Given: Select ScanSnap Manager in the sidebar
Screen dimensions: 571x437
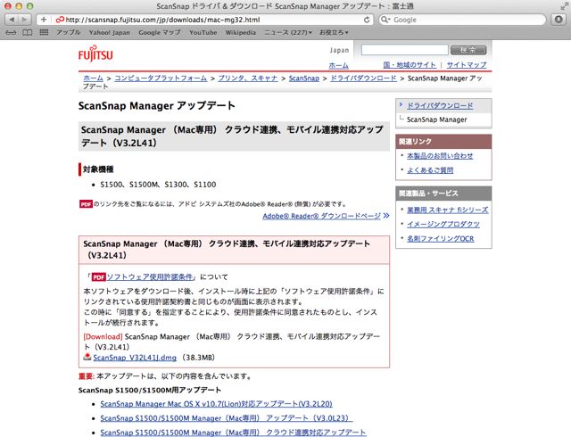Looking at the screenshot, I should [436, 120].
